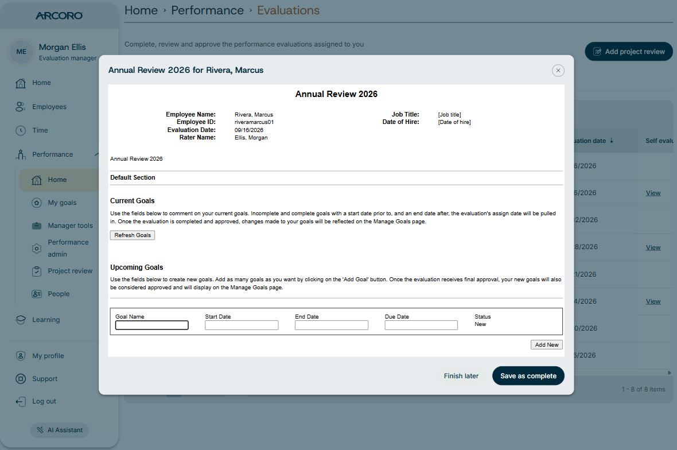
Task: Open Employees via its people icon
Action: [x=20, y=107]
